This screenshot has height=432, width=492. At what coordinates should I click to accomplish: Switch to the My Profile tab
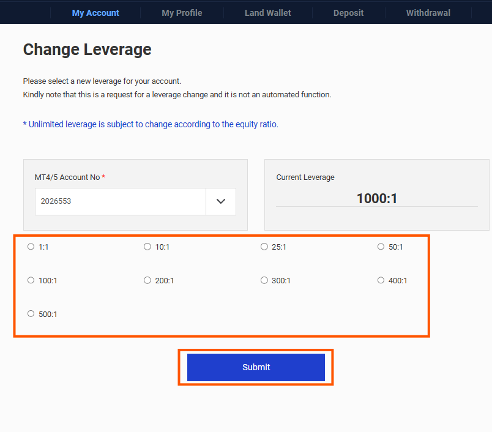click(x=182, y=13)
